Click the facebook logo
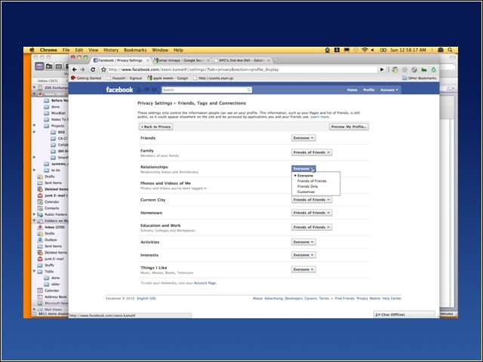The height and width of the screenshot is (362, 483). [x=119, y=90]
